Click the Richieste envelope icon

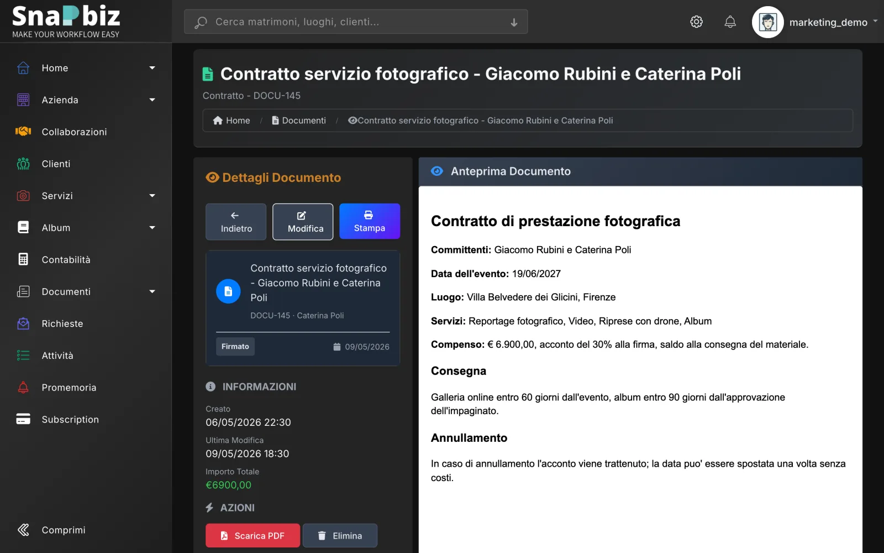pos(23,324)
